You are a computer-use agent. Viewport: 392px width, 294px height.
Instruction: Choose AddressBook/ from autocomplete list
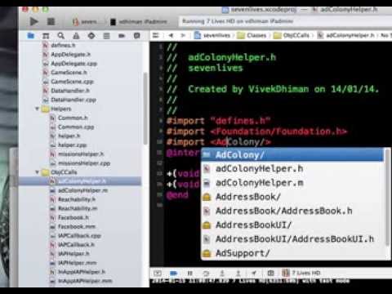292,197
